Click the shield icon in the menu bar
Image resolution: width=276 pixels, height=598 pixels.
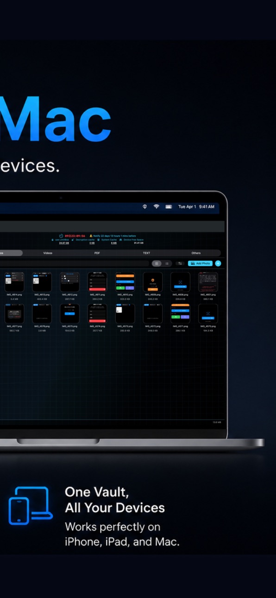[x=144, y=207]
